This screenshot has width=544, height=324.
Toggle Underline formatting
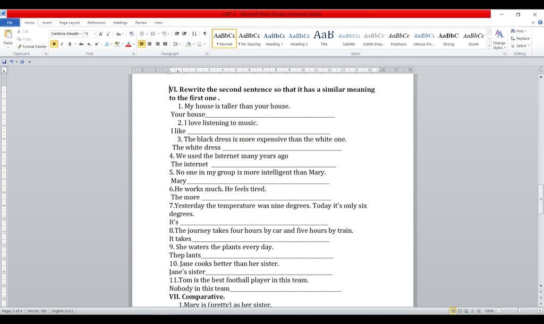pyautogui.click(x=70, y=44)
